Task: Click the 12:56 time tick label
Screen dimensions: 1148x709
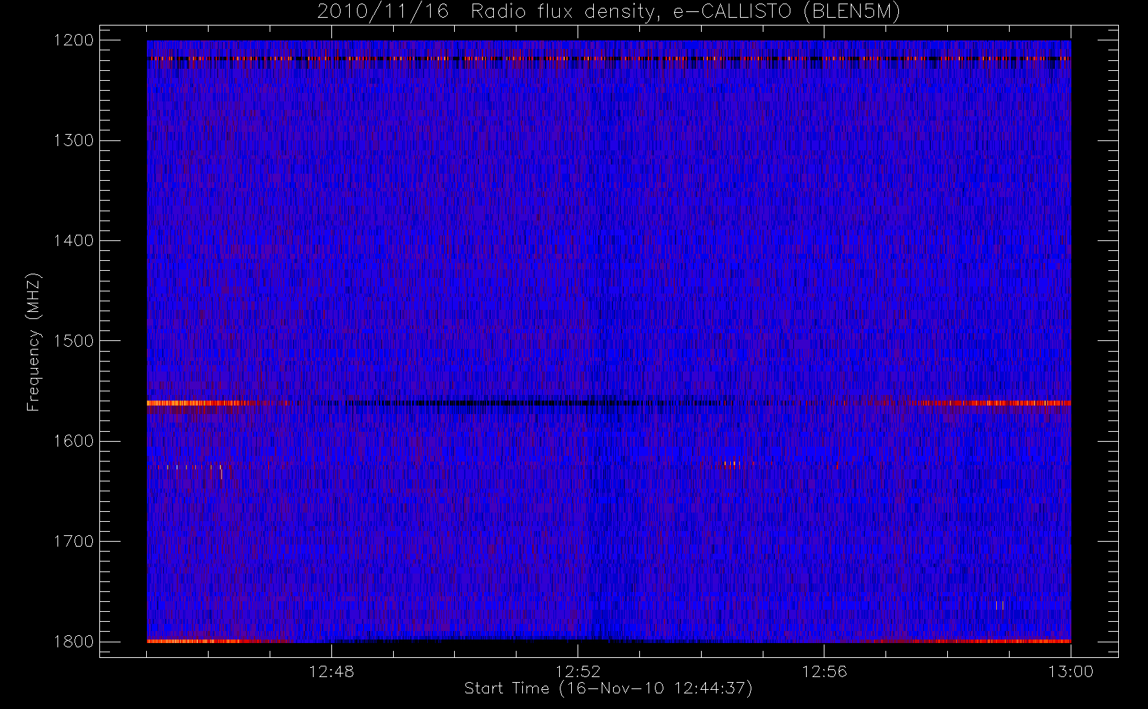Action: (824, 671)
